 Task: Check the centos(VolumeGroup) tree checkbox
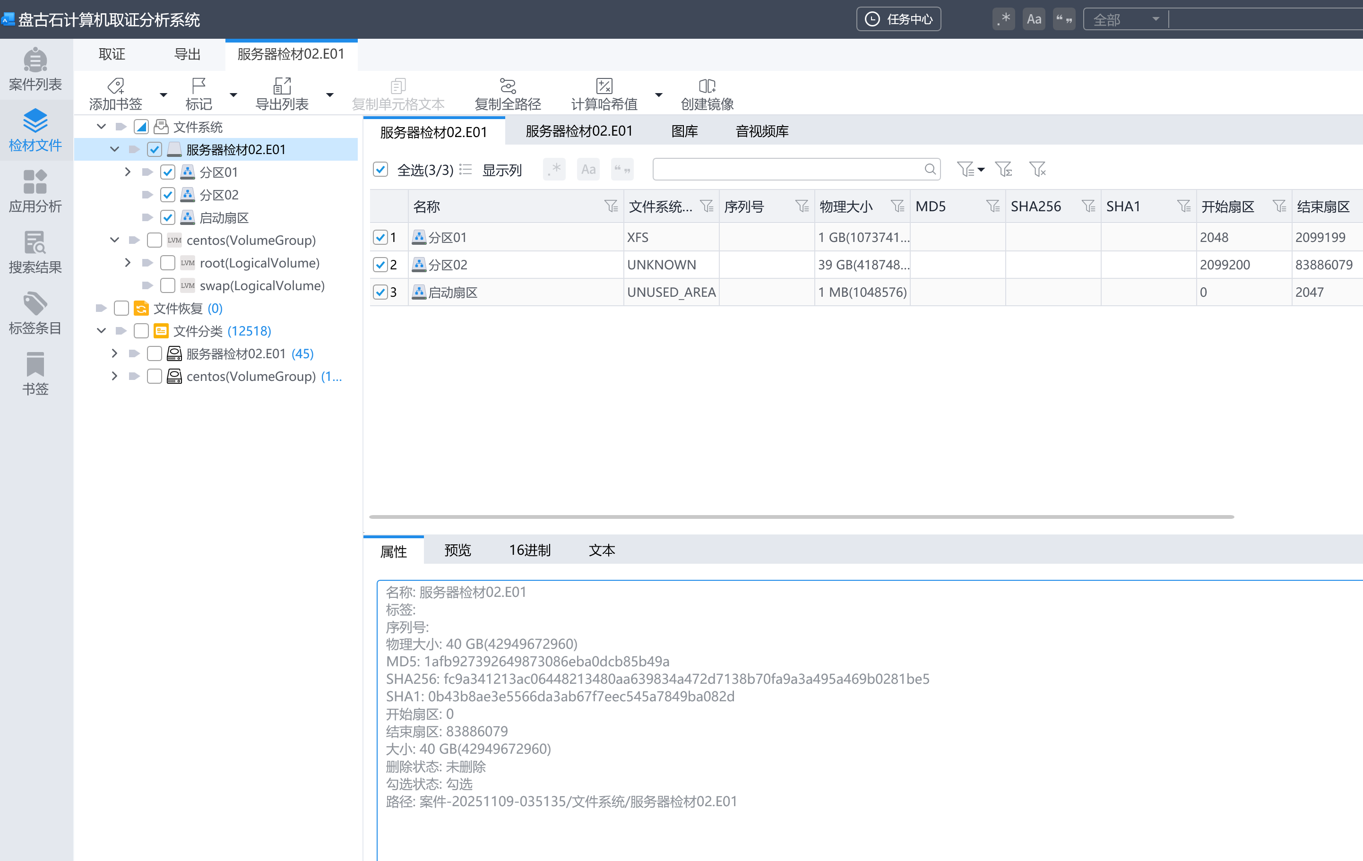155,240
